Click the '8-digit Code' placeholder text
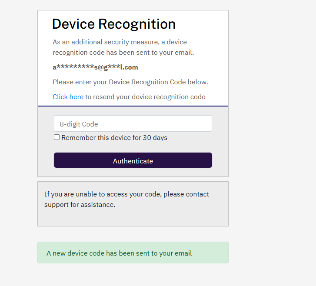The height and width of the screenshot is (286, 316). click(x=79, y=124)
